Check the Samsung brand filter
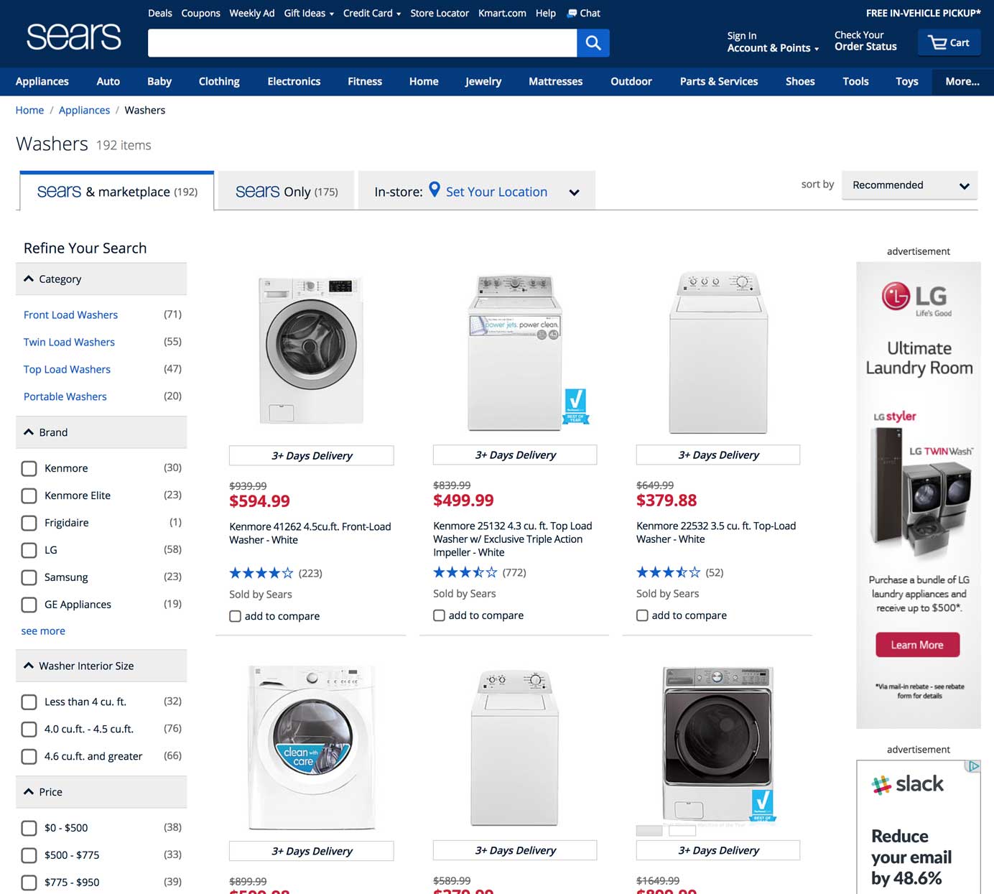This screenshot has height=894, width=994. [x=29, y=577]
